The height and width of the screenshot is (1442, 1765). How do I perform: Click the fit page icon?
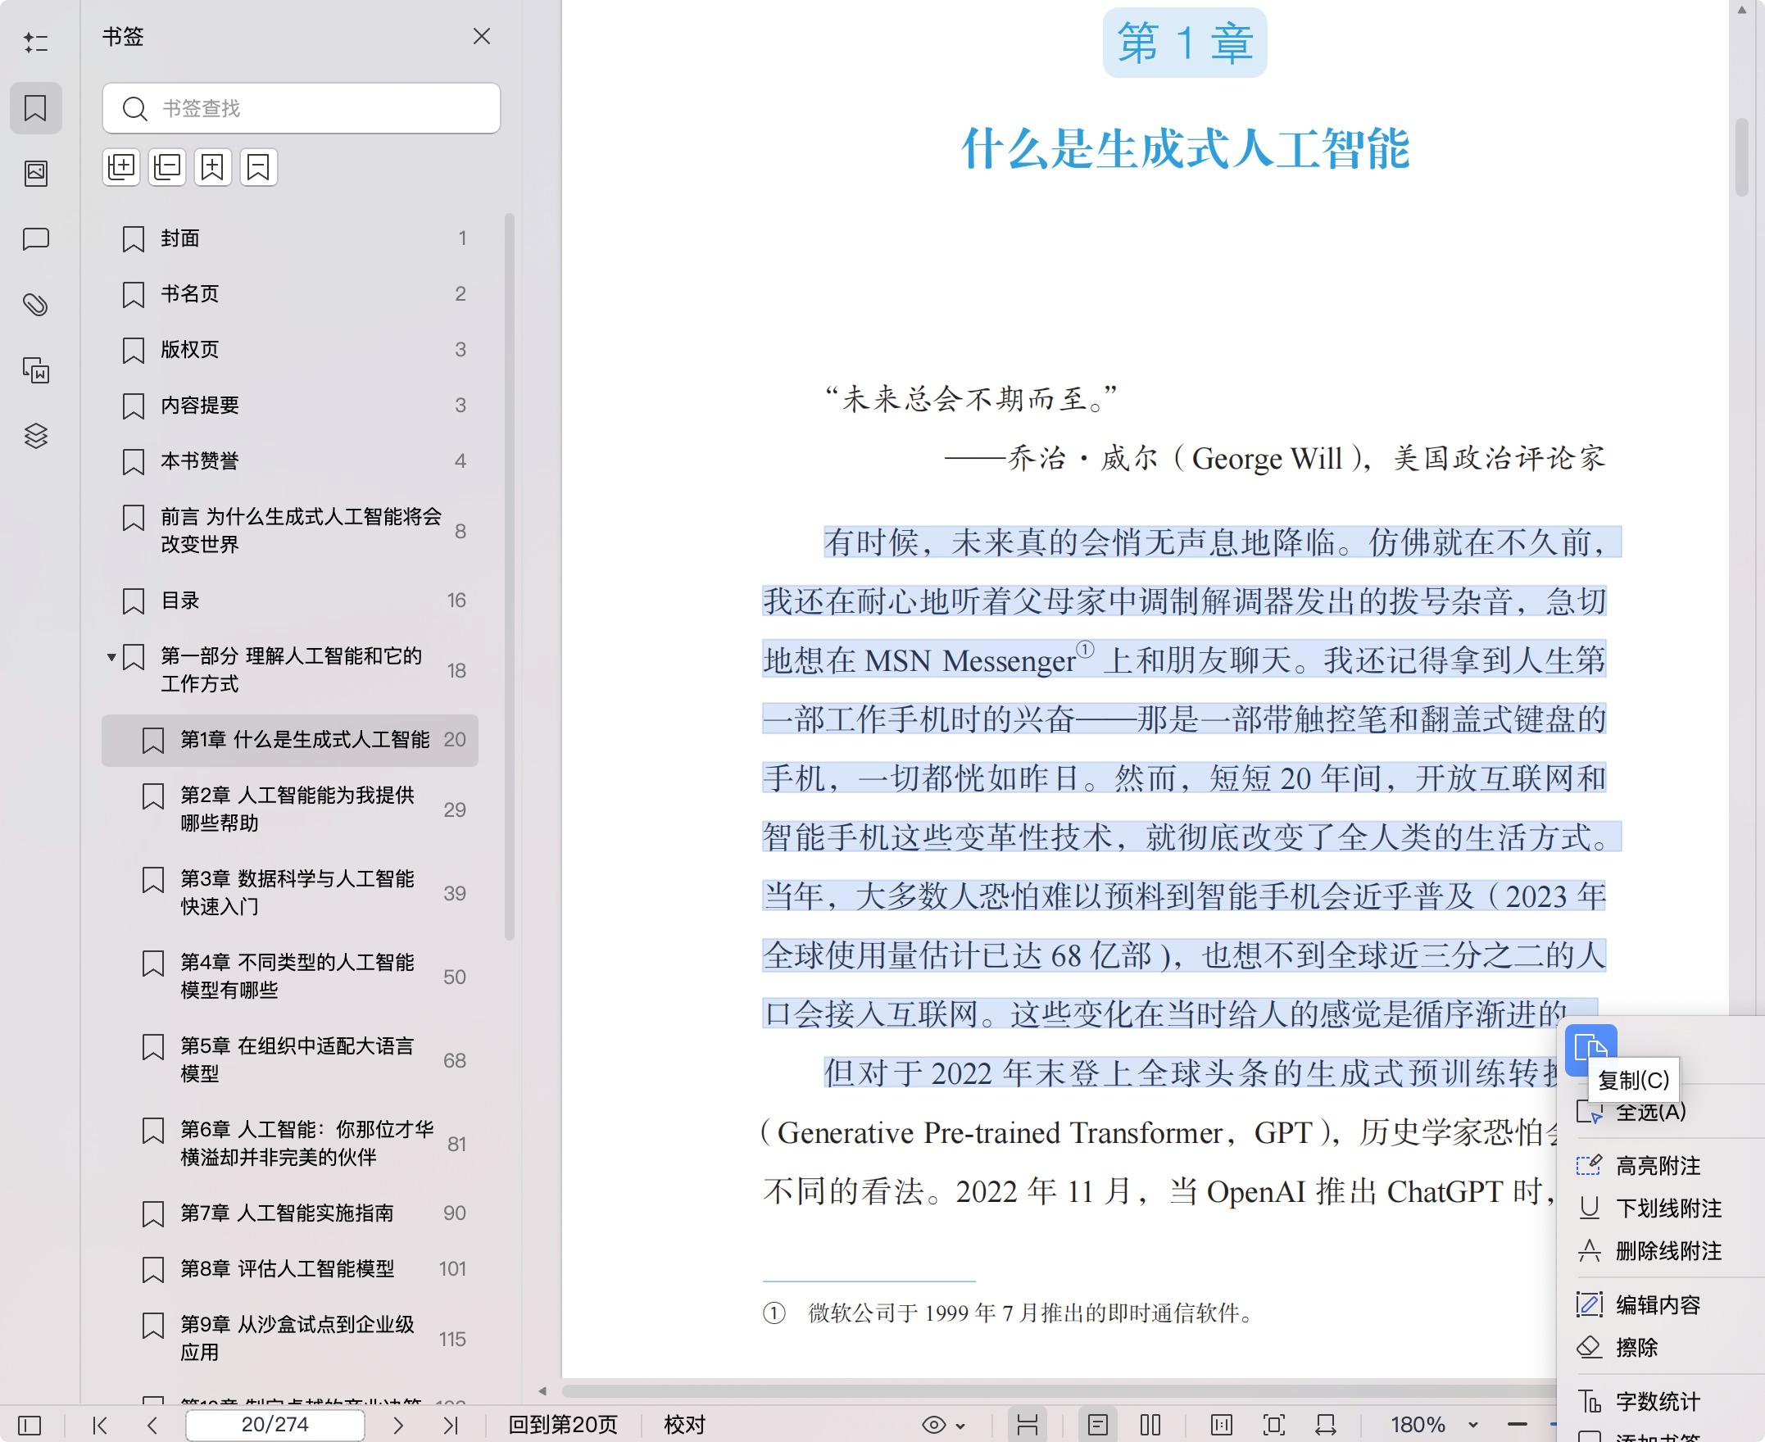click(x=1273, y=1426)
